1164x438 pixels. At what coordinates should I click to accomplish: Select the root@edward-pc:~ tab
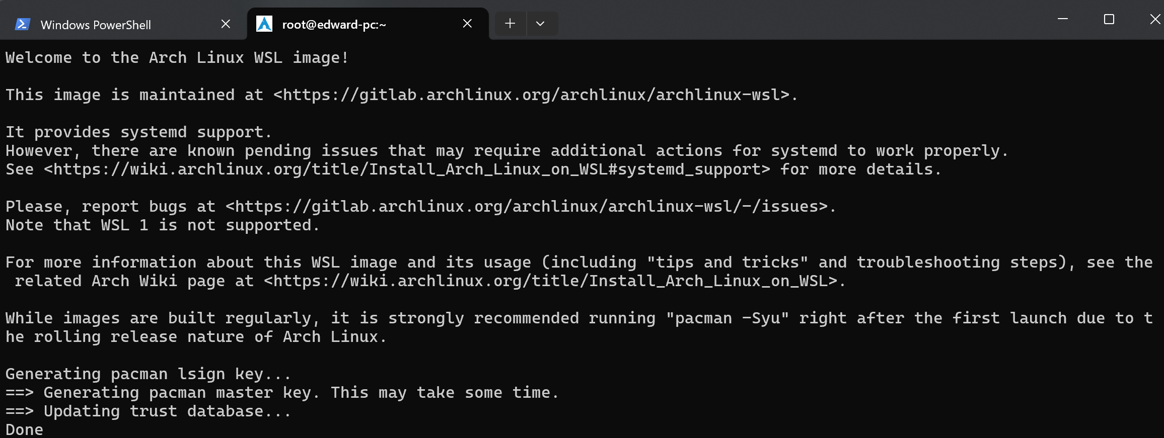pyautogui.click(x=368, y=24)
